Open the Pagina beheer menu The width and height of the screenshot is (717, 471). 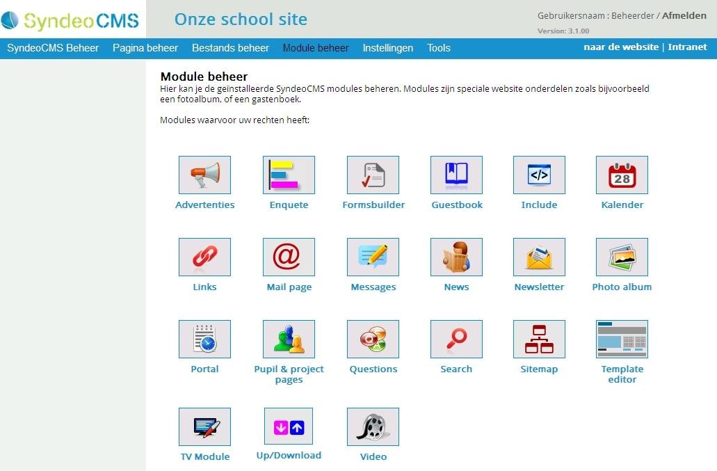click(x=145, y=48)
